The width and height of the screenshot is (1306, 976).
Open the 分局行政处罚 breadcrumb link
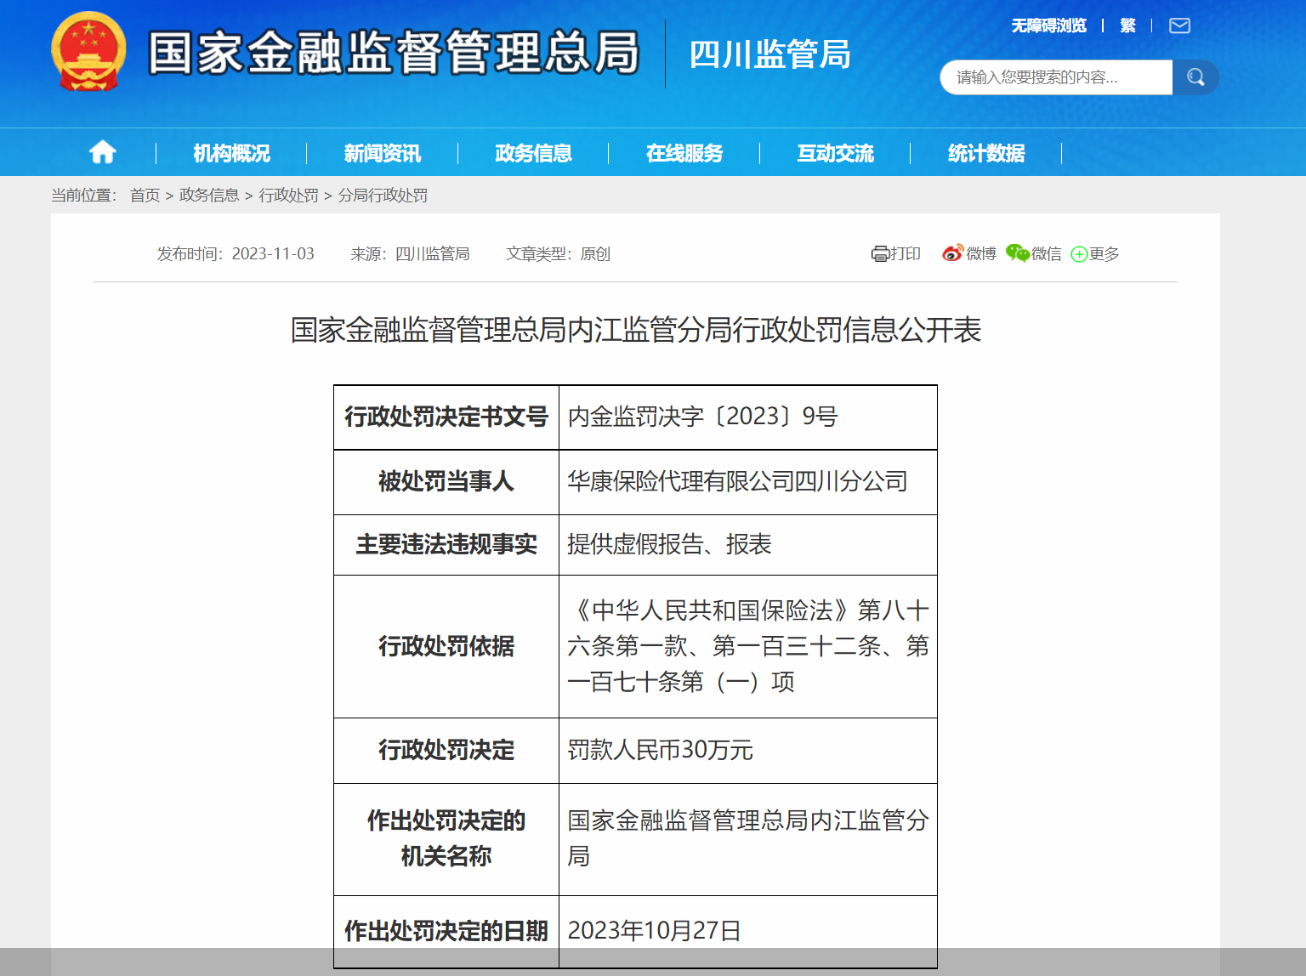pos(384,195)
